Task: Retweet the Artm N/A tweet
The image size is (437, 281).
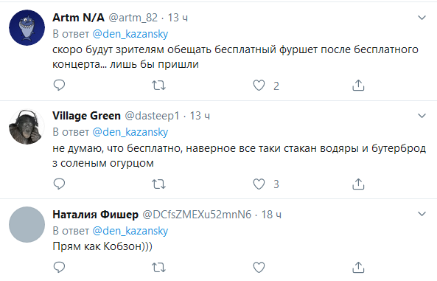Action: click(158, 86)
